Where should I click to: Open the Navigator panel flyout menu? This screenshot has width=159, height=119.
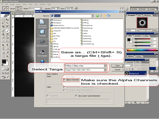click(x=157, y=15)
